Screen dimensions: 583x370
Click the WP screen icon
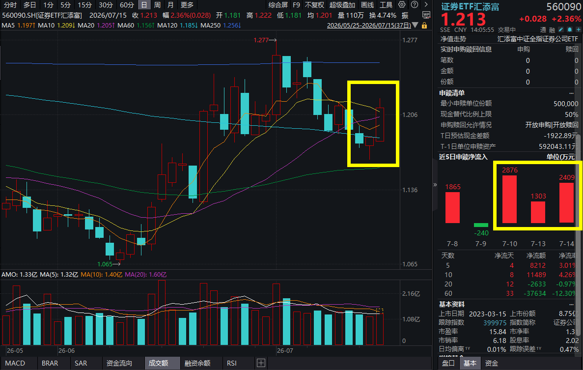pyautogui.click(x=426, y=15)
